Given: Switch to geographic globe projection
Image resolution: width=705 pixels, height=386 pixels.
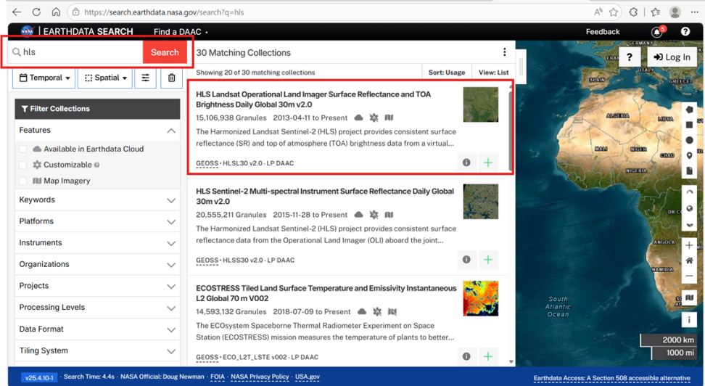Looking at the screenshot, I should click(689, 209).
